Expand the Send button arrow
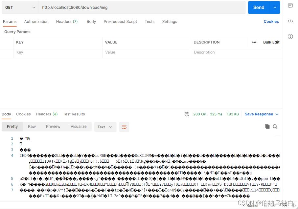The width and height of the screenshot is (298, 209). [275, 8]
